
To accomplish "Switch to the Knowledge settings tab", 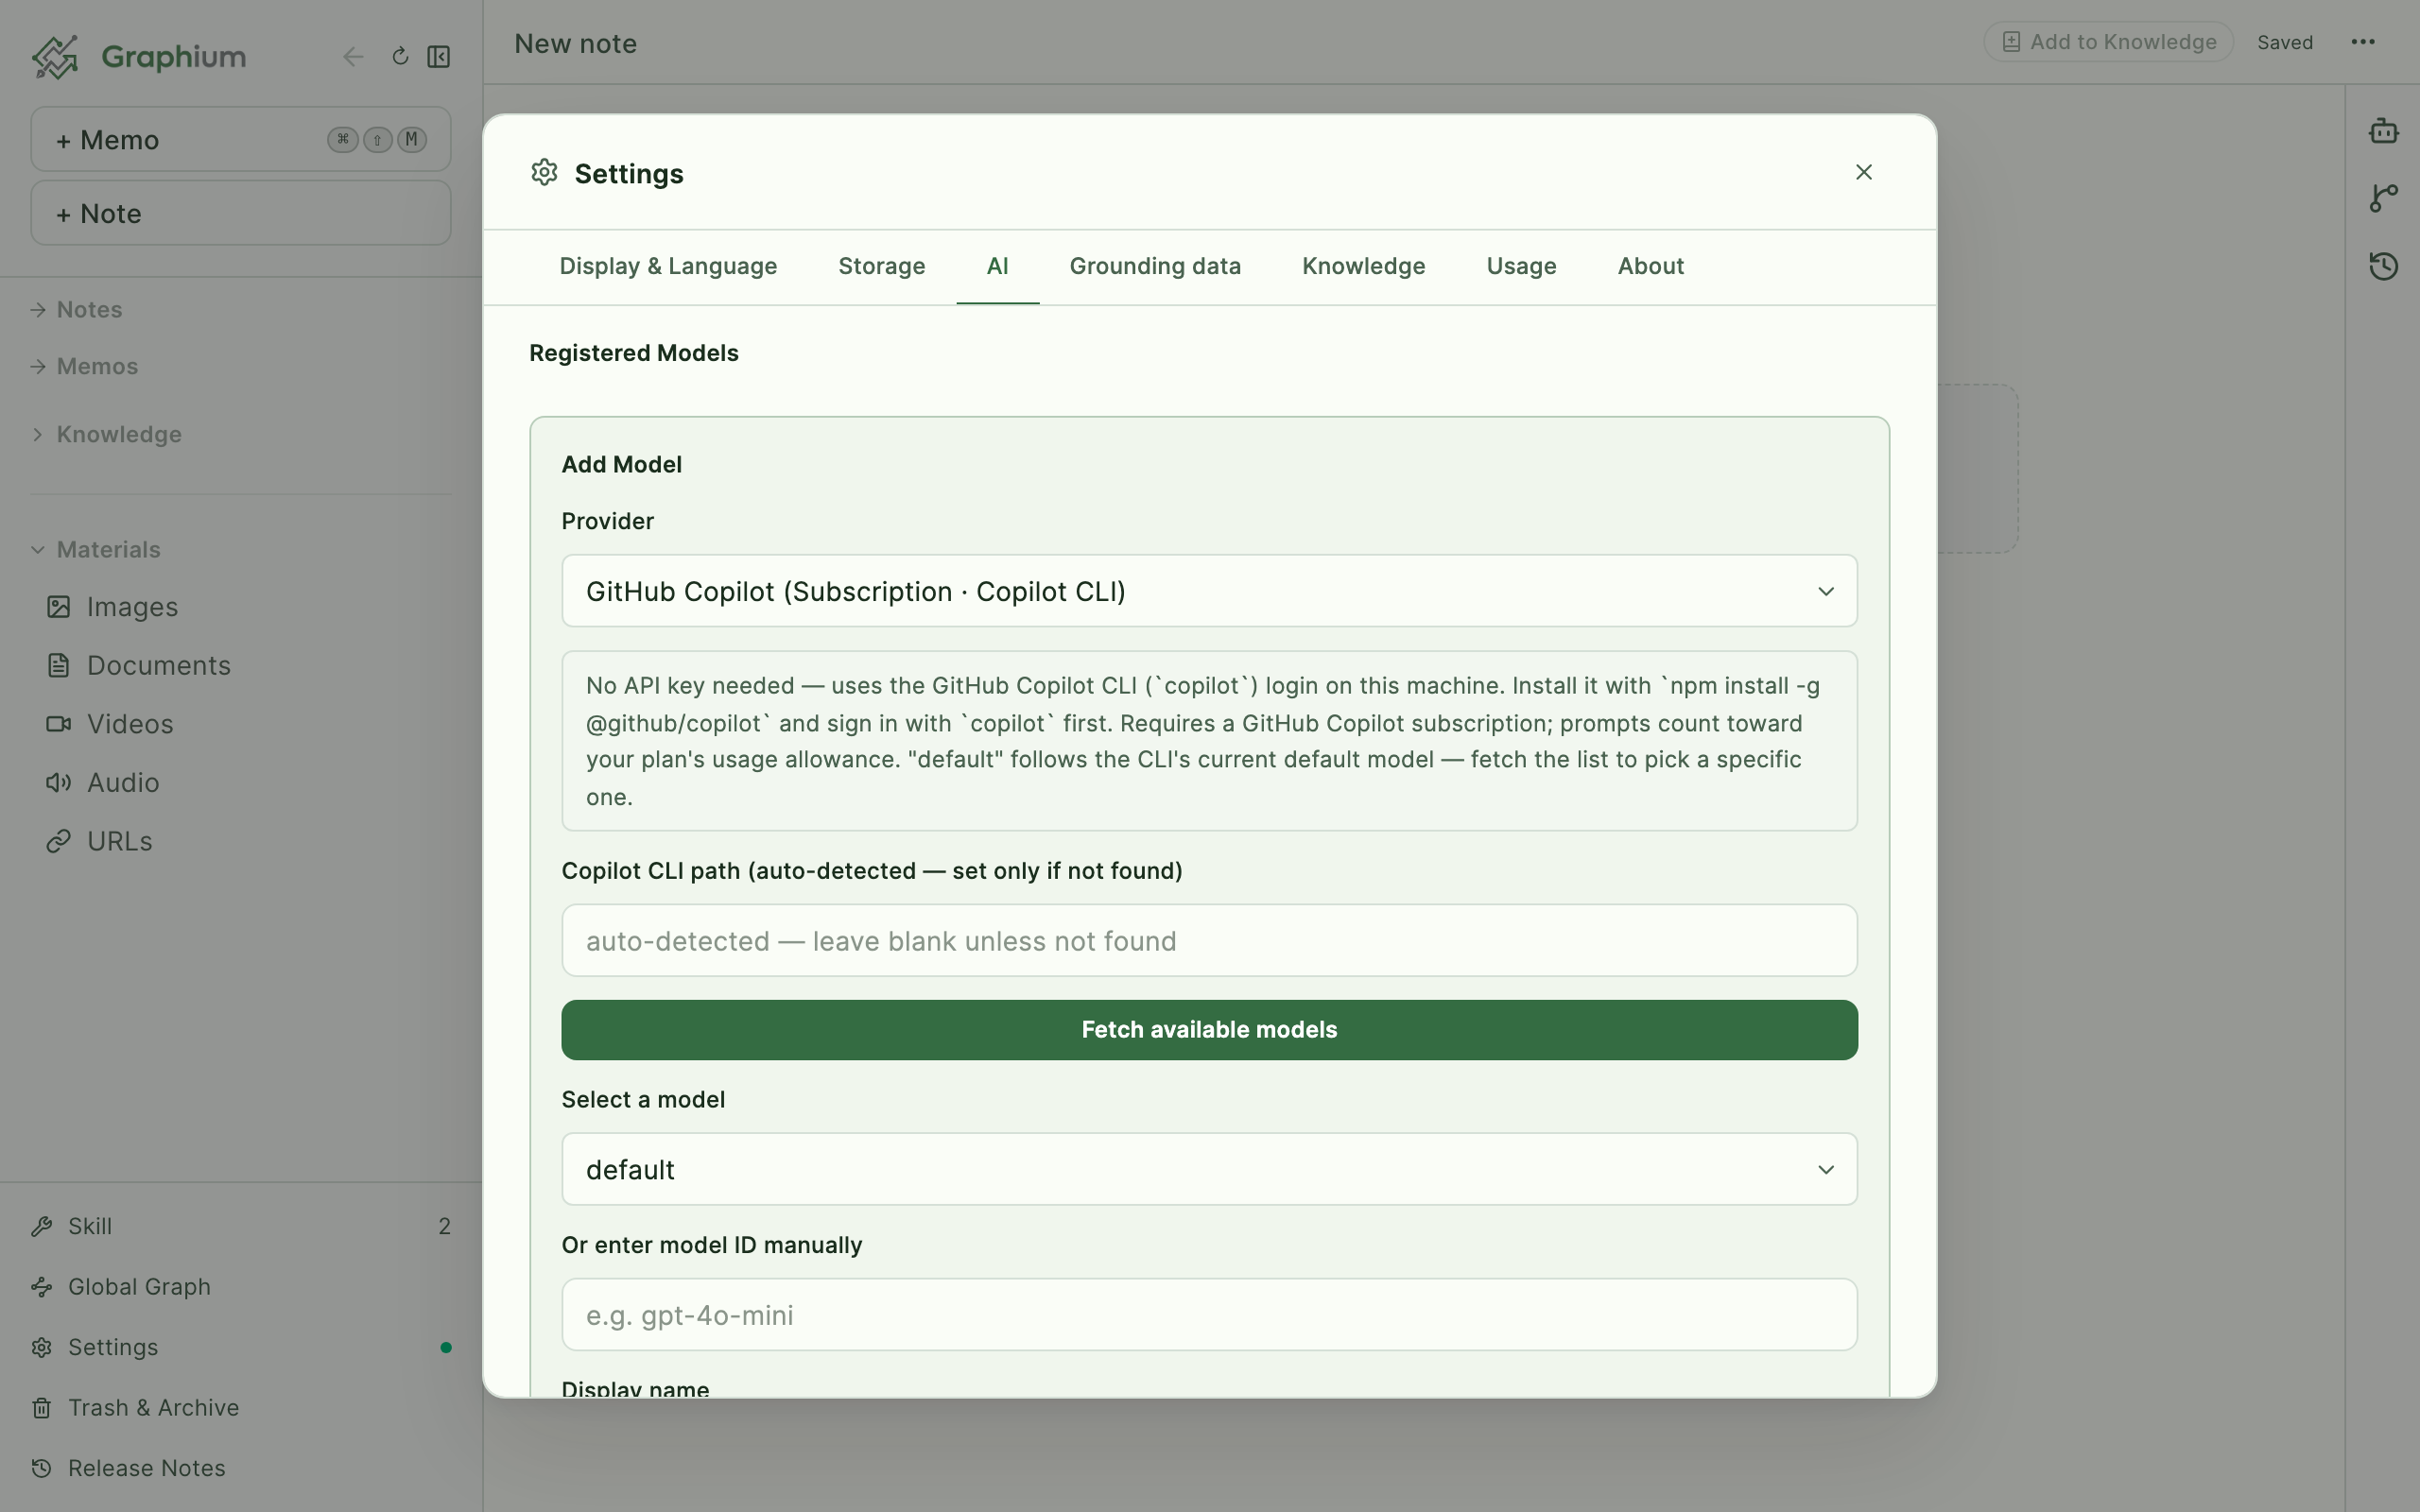I will 1363,266.
